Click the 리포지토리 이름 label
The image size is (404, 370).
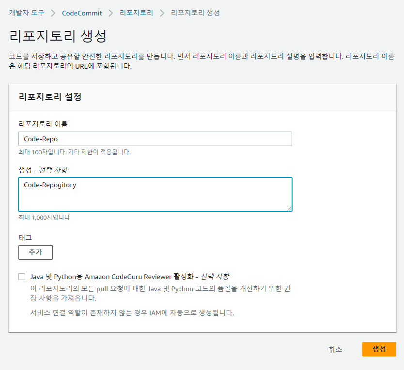pyautogui.click(x=43, y=124)
